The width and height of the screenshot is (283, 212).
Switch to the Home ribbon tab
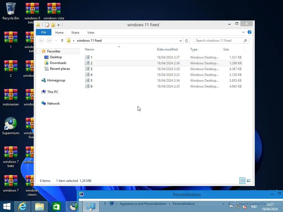coord(59,33)
